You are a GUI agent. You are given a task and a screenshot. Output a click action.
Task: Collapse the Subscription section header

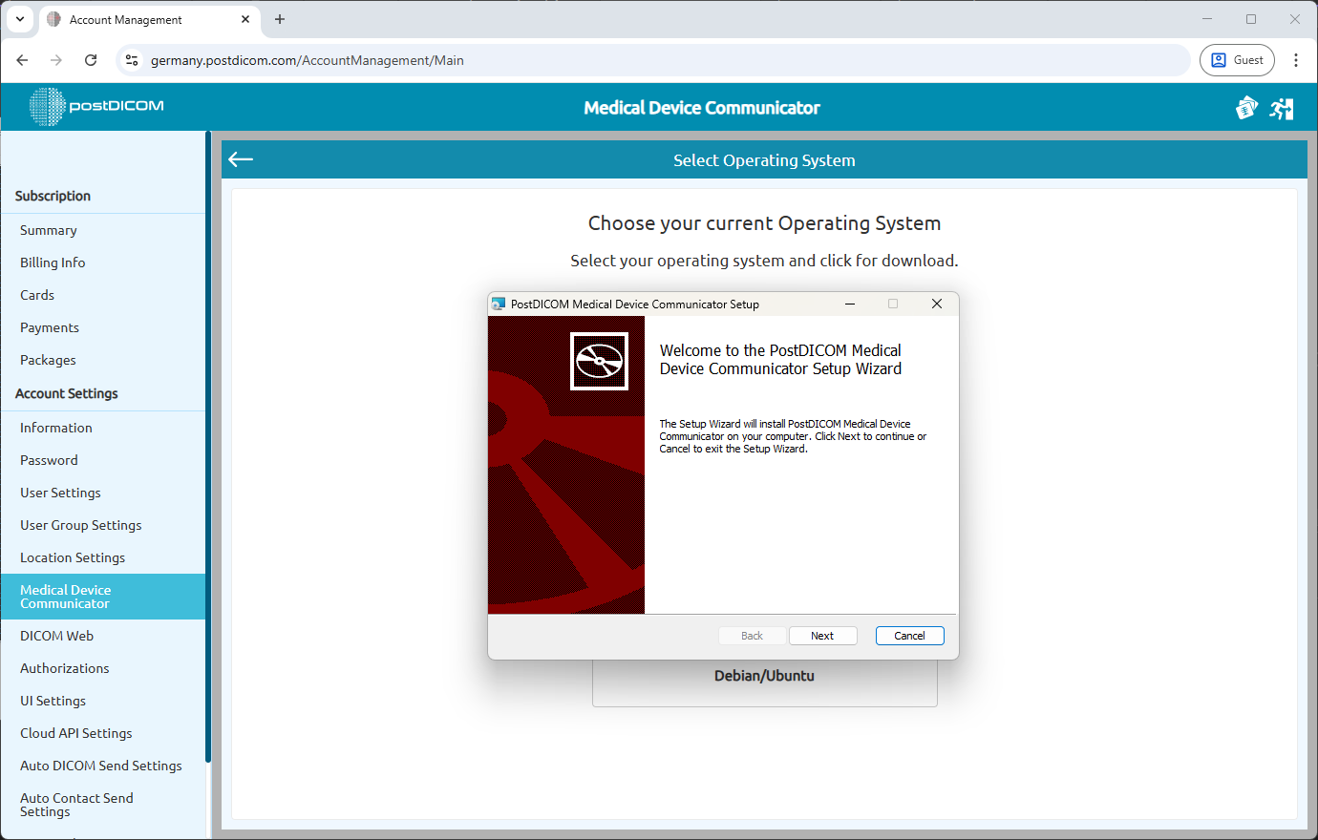click(53, 196)
